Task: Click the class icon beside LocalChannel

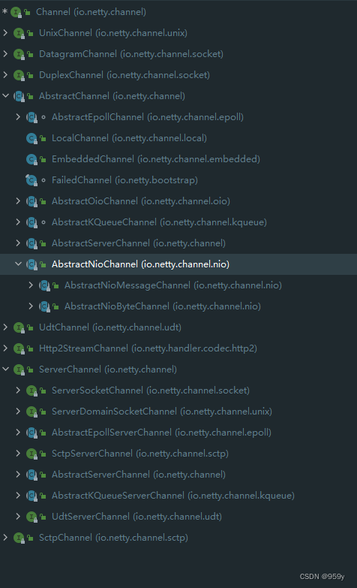Action: point(31,138)
